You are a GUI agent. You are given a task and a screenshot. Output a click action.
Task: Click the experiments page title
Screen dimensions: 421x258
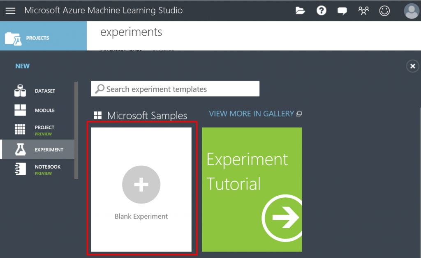click(x=131, y=32)
